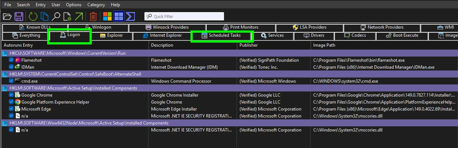Sort by Publisher column header
458x148 pixels.
(274, 45)
